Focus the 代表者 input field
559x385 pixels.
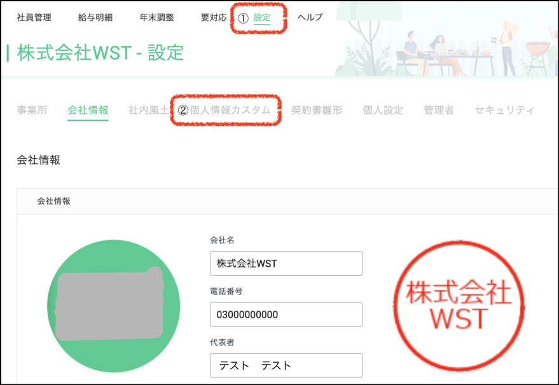point(286,365)
